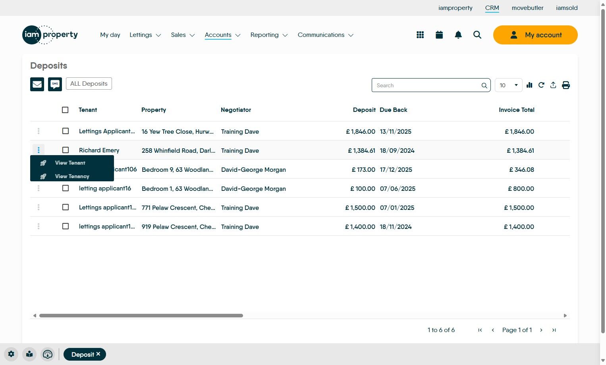Click the horizontal scrollbar right arrow
Screen dimensions: 606x365
565,316
